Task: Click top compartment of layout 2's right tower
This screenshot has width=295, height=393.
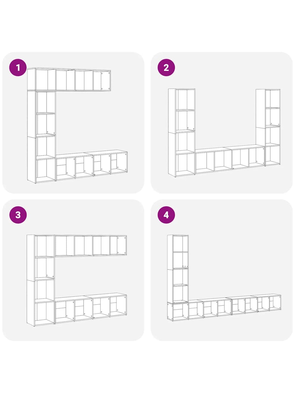Action: click(x=273, y=99)
